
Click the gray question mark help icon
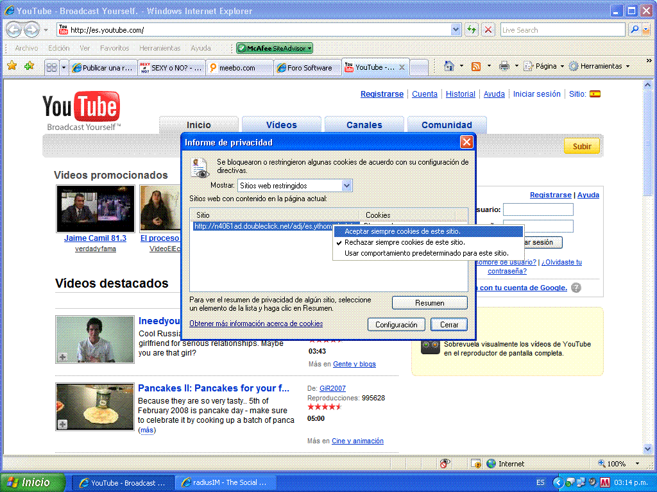point(577,288)
